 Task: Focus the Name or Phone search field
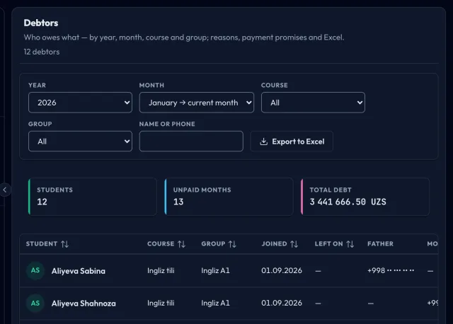point(191,141)
